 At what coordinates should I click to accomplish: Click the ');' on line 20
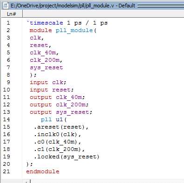point(29,164)
